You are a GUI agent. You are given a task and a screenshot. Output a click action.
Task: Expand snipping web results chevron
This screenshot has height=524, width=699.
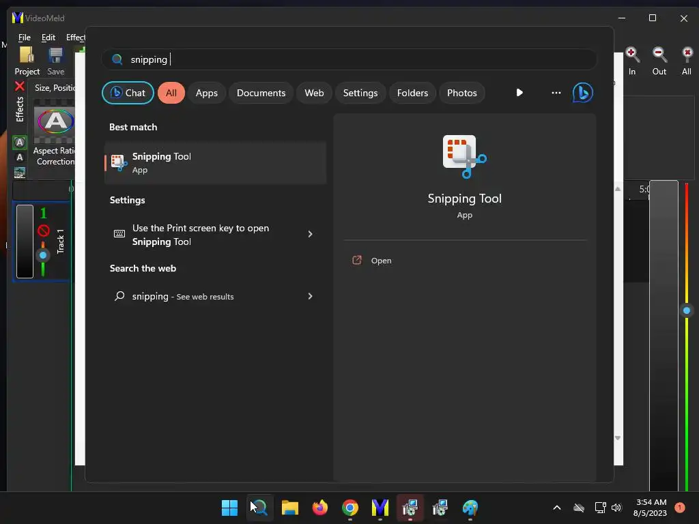(x=311, y=296)
